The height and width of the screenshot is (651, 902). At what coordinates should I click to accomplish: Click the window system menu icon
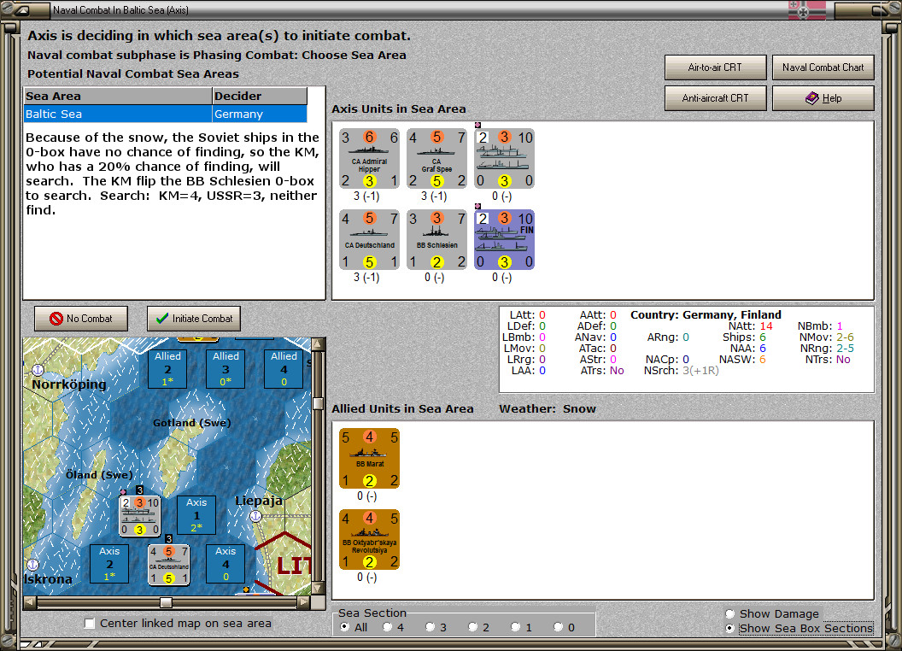pos(22,9)
